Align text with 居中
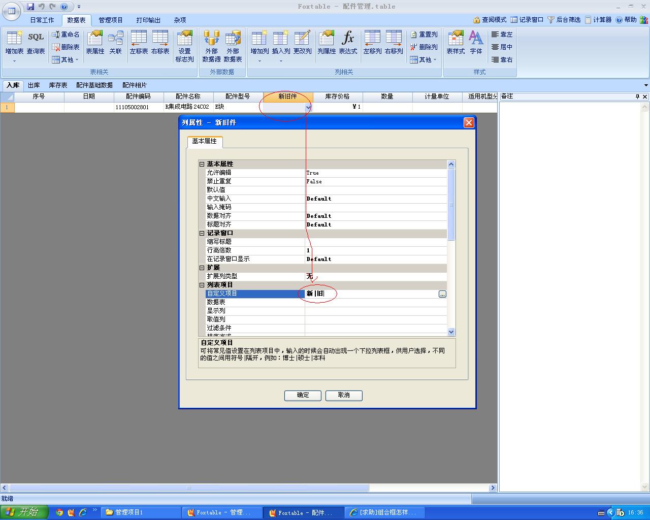 502,47
